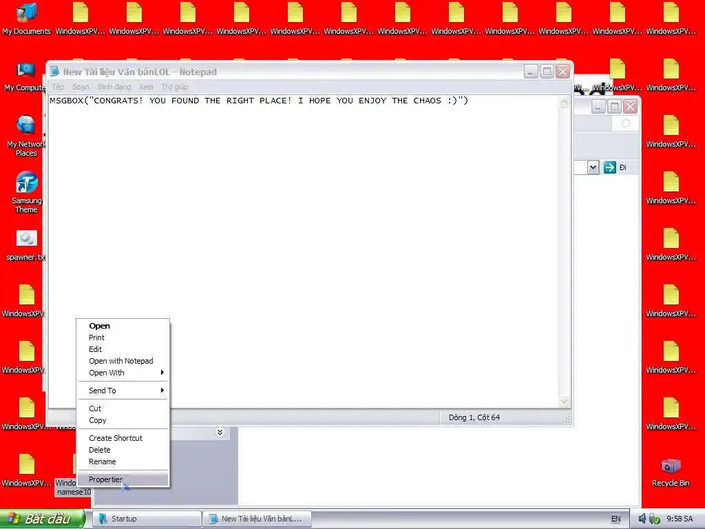Viewport: 705px width, 529px height.
Task: Select My Network Places desktop icon
Action: pyautogui.click(x=25, y=136)
